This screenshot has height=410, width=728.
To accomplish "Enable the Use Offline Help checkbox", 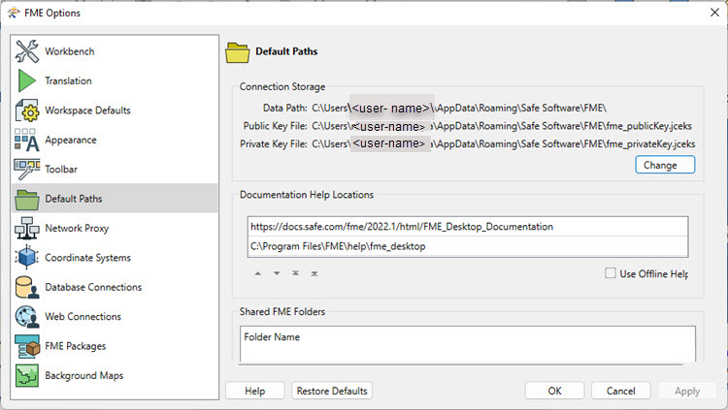I will tap(611, 273).
